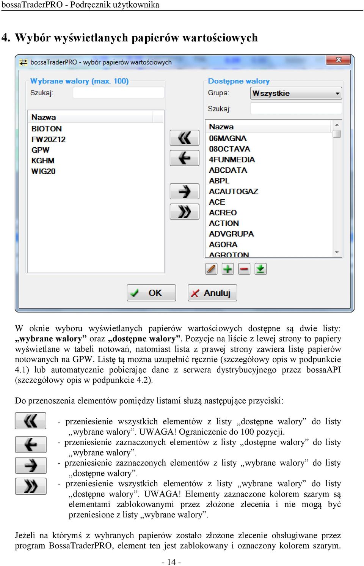Focus the Szukaj field under Dostępne walory
This screenshot has height=566, width=364.
(296, 109)
